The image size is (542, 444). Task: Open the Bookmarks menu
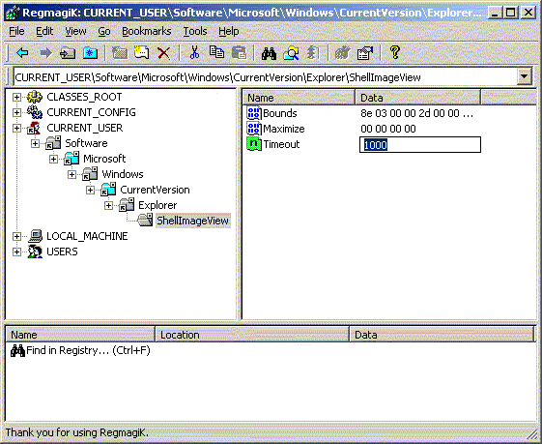pos(147,31)
